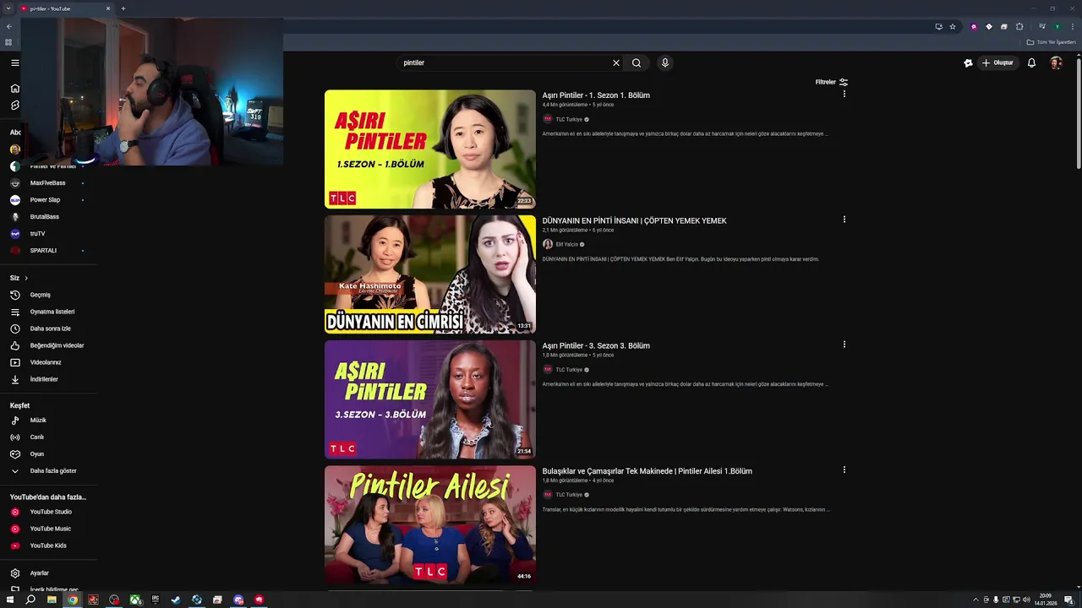Bookmark this page with the star icon
Image resolution: width=1082 pixels, height=608 pixels.
(x=953, y=26)
